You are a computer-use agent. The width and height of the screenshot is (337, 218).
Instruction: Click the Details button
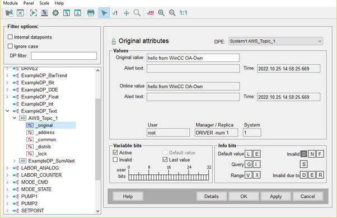point(212,196)
